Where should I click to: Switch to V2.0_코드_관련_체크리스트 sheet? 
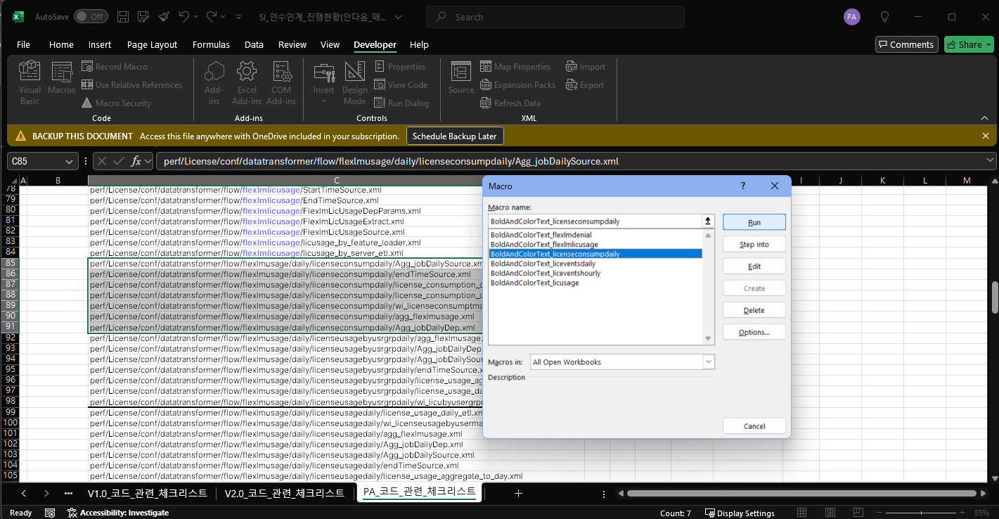(285, 493)
